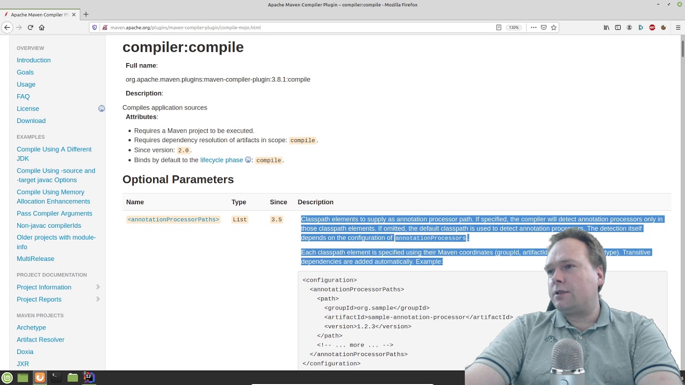The height and width of the screenshot is (385, 685).
Task: Open the Firefox account icon
Action: [x=629, y=27]
